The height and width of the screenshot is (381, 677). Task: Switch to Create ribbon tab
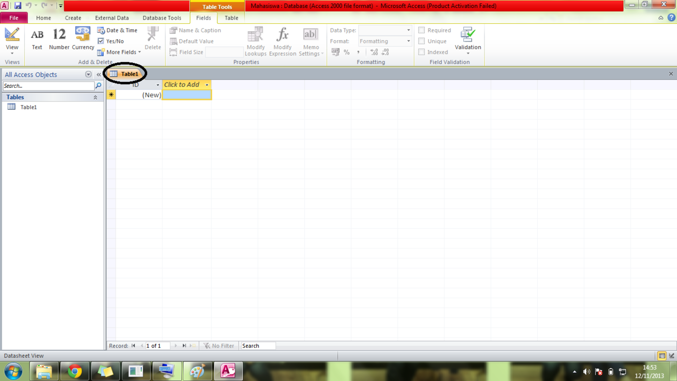(73, 18)
